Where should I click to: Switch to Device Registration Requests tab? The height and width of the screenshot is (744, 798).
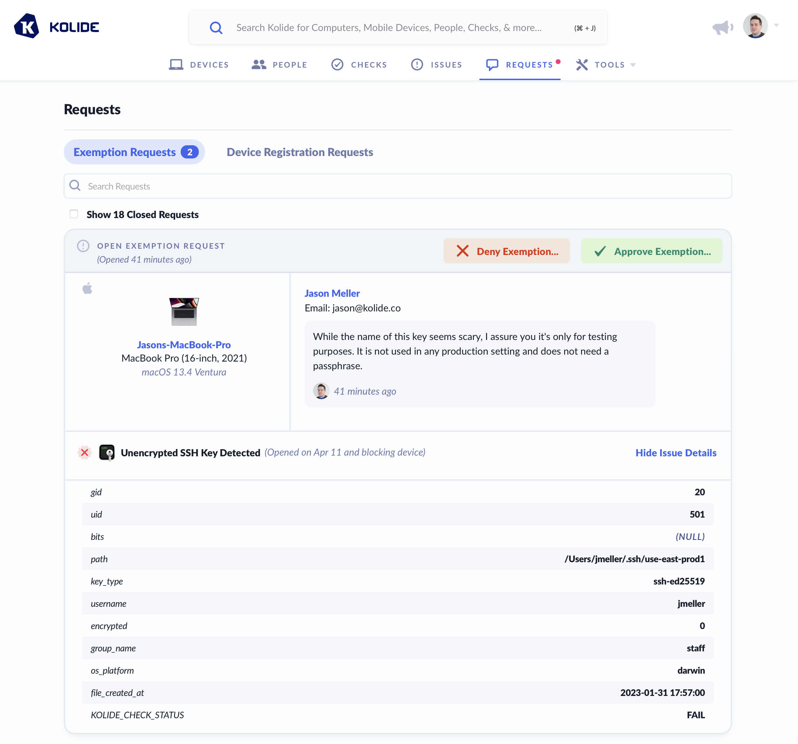click(x=299, y=152)
